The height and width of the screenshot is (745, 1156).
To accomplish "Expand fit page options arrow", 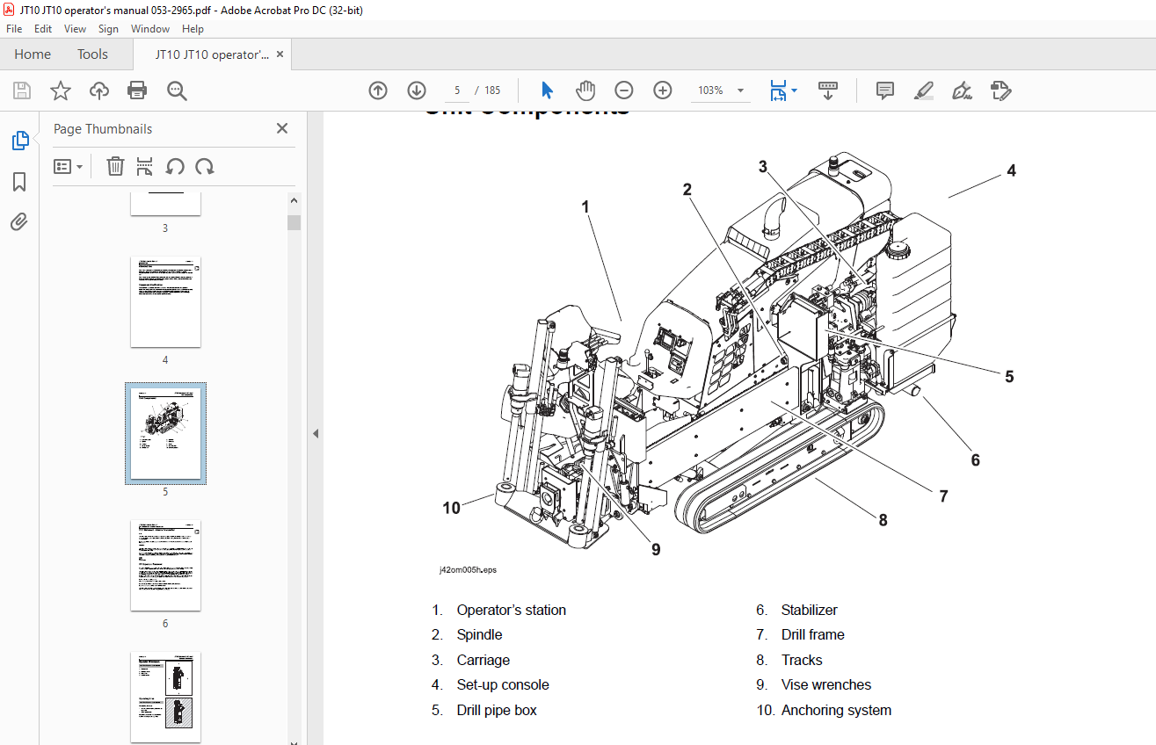I will pyautogui.click(x=795, y=90).
